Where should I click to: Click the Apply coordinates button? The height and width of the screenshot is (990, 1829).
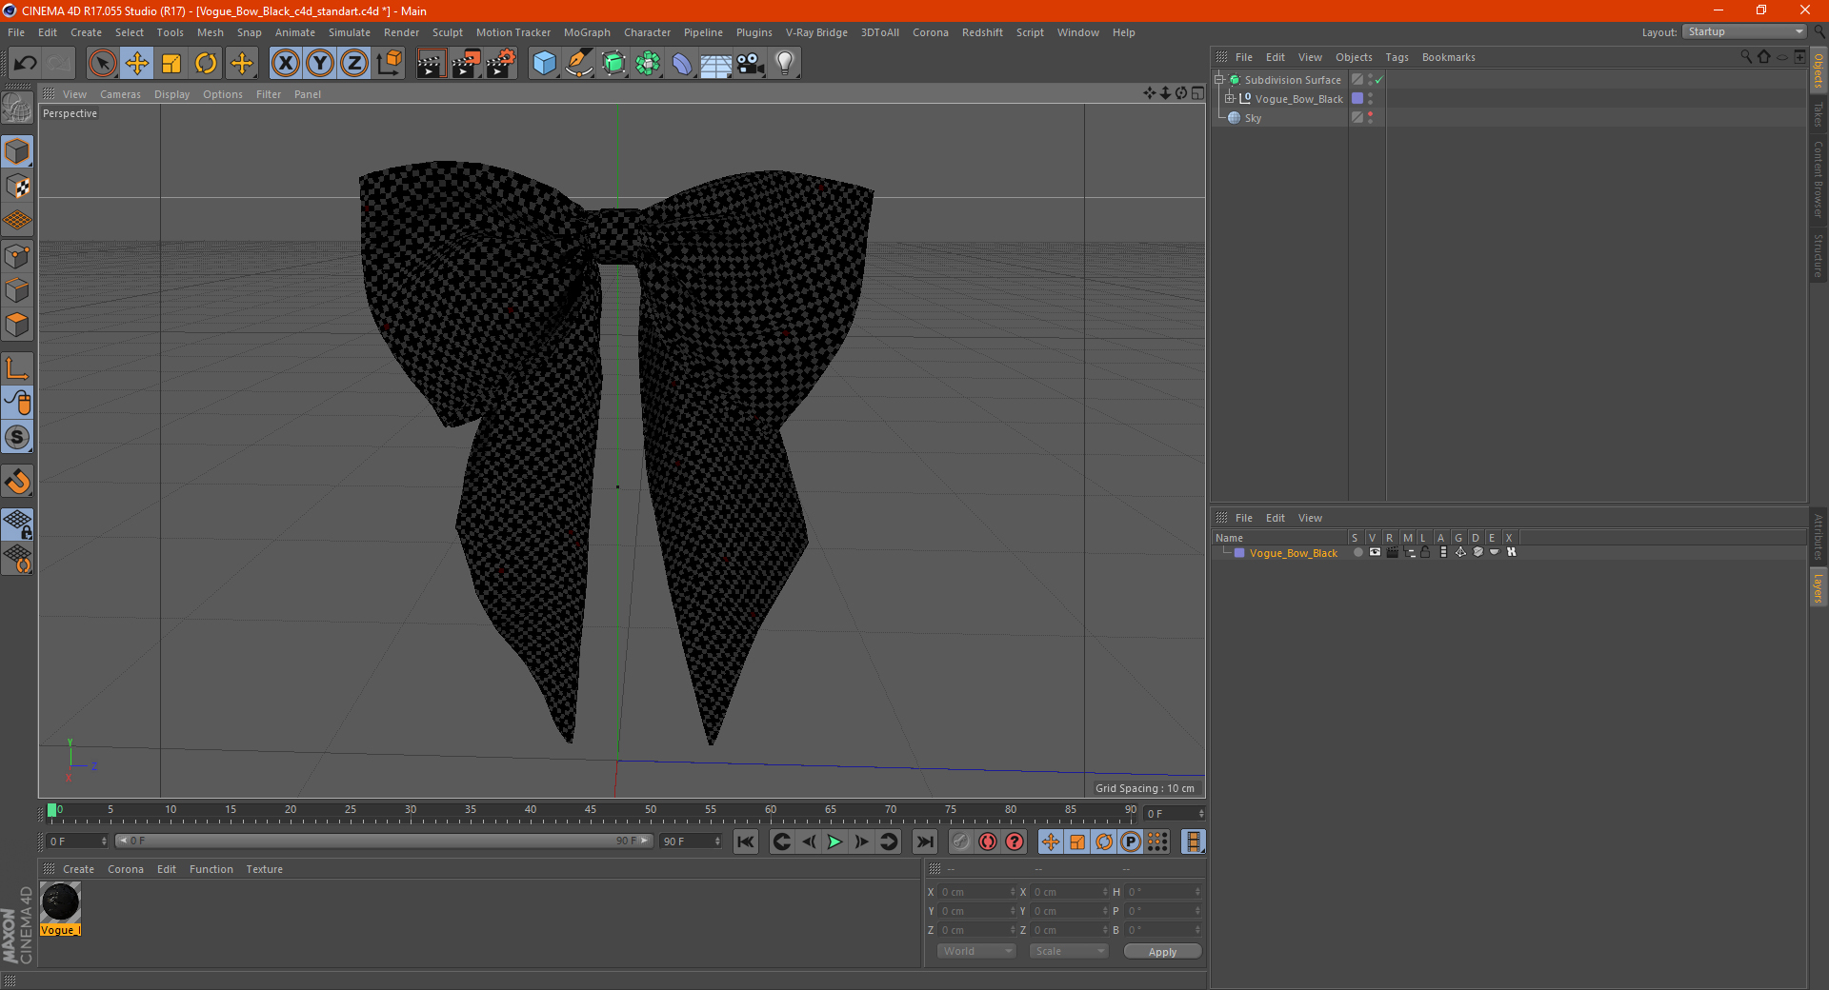[1162, 952]
